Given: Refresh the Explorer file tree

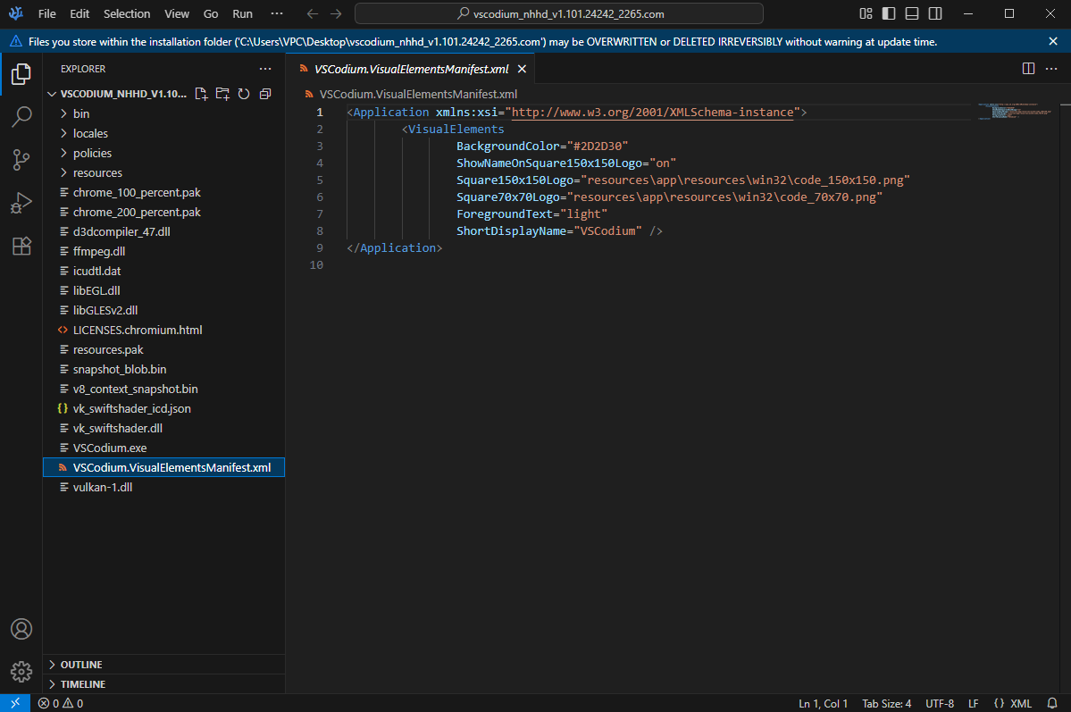Looking at the screenshot, I should [243, 94].
